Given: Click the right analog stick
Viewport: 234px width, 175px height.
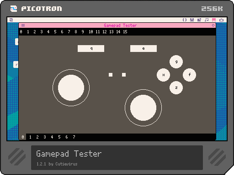Looking at the screenshot, I should [x=143, y=108].
